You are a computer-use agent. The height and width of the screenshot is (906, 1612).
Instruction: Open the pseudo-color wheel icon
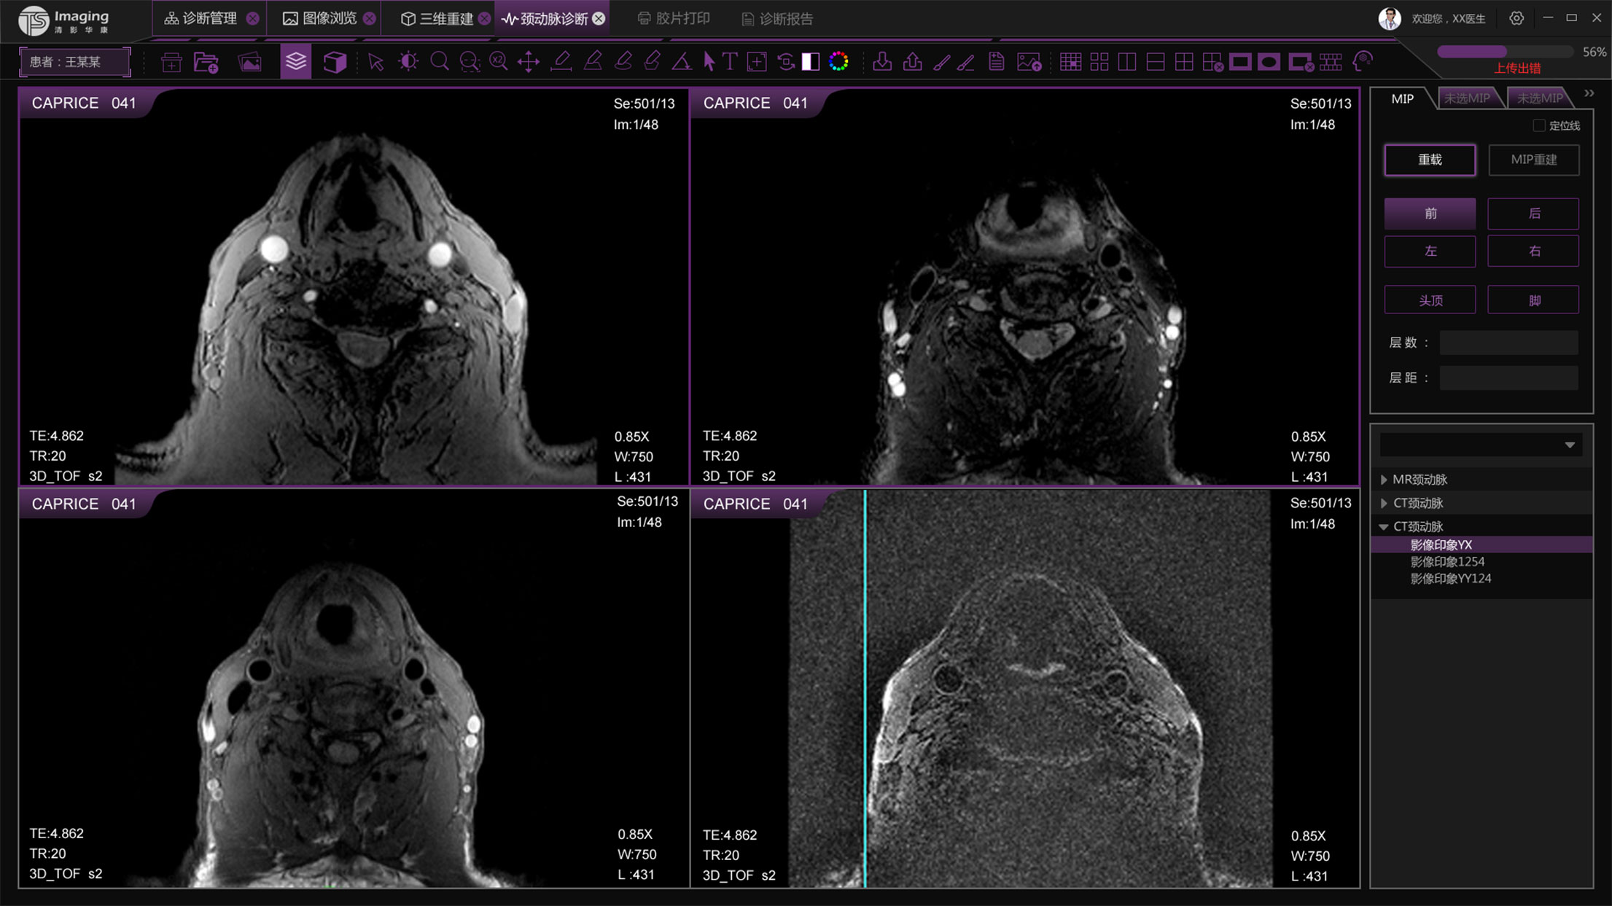coord(838,62)
